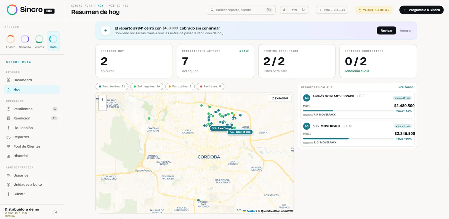Image resolution: width=449 pixels, height=219 pixels.
Task: Click the Liquidación dollar icon
Action: pyautogui.click(x=9, y=128)
